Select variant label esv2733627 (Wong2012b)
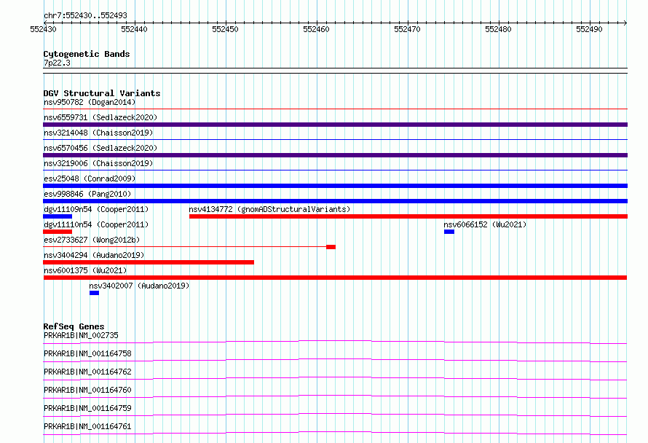Screen dimensions: 648x443 pos(92,240)
